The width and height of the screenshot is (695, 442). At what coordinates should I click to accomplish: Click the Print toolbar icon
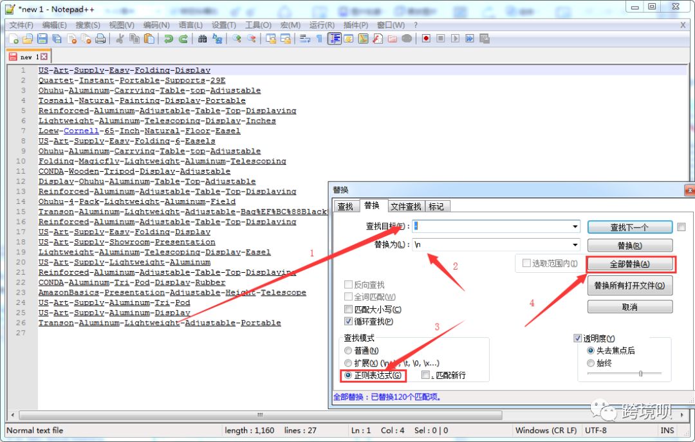[100, 39]
